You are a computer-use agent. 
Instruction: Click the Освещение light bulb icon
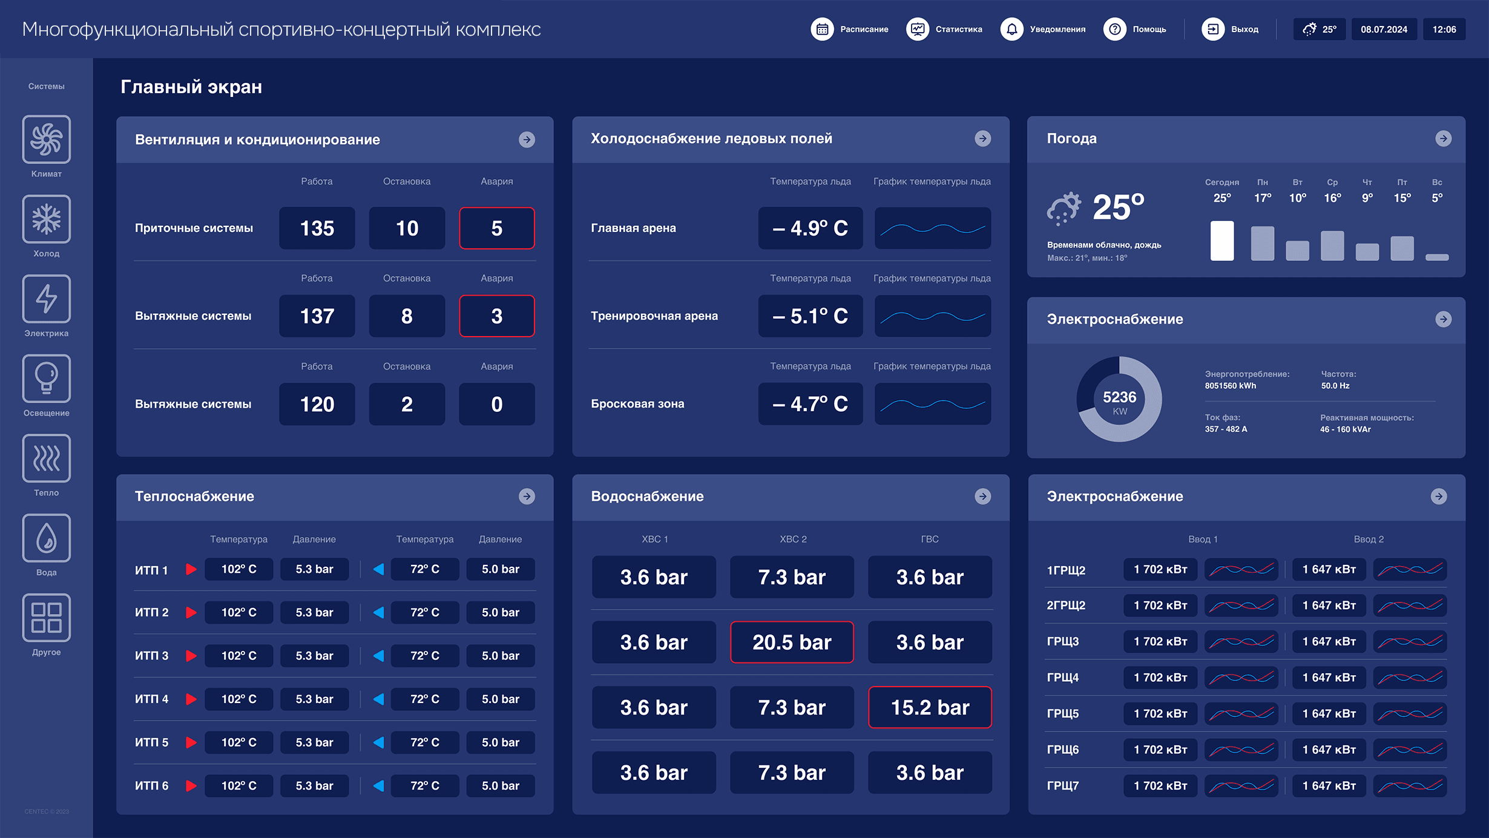47,378
